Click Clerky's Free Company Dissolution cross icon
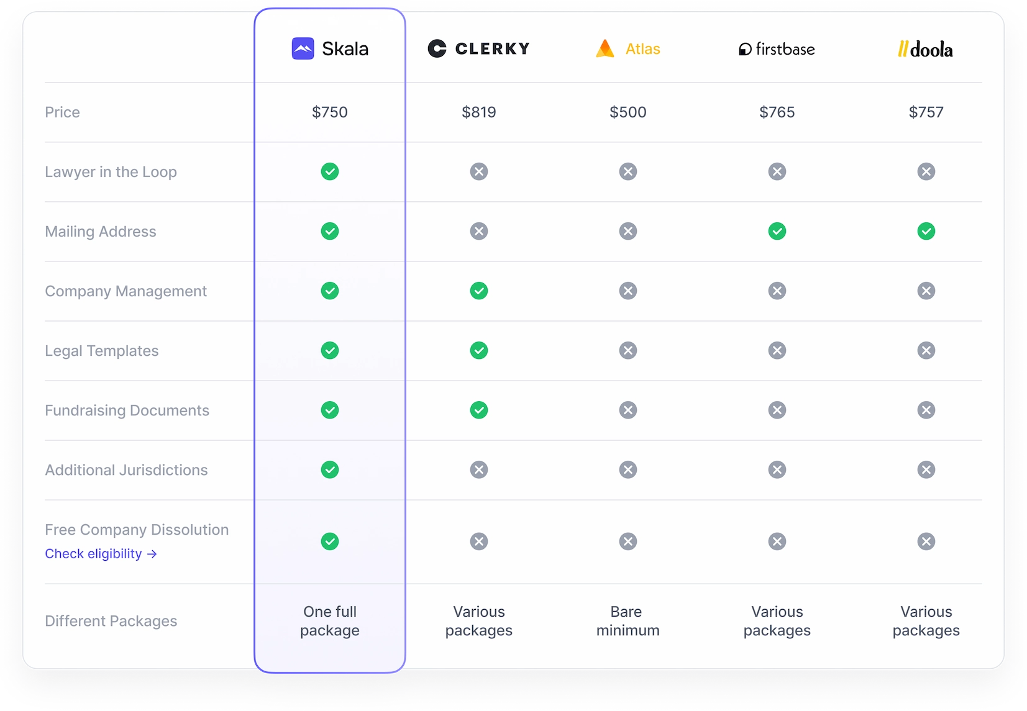 pos(479,541)
